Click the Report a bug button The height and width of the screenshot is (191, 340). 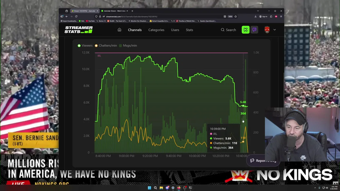pos(263,160)
